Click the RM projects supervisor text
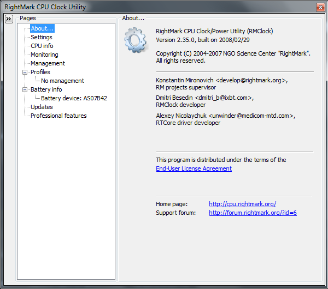 [186, 87]
